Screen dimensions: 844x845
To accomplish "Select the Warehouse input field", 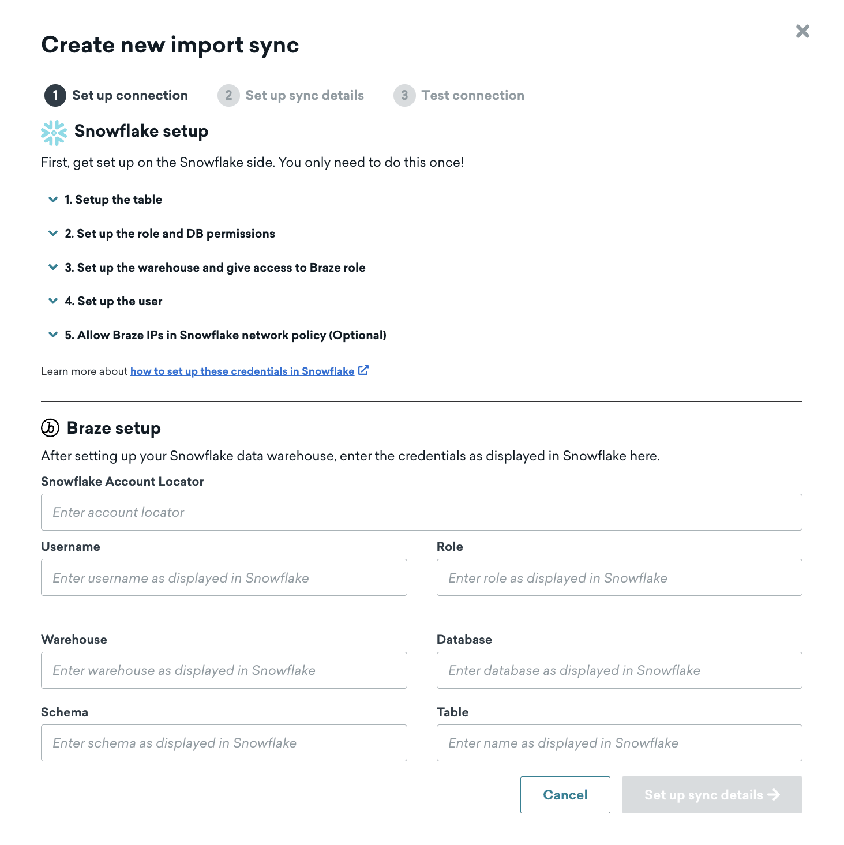I will coord(224,670).
